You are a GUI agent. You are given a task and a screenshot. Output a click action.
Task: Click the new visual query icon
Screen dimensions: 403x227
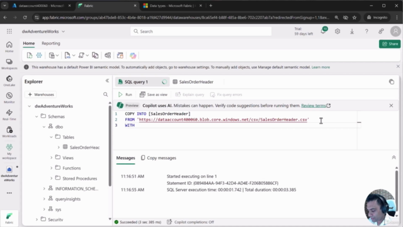(95, 55)
